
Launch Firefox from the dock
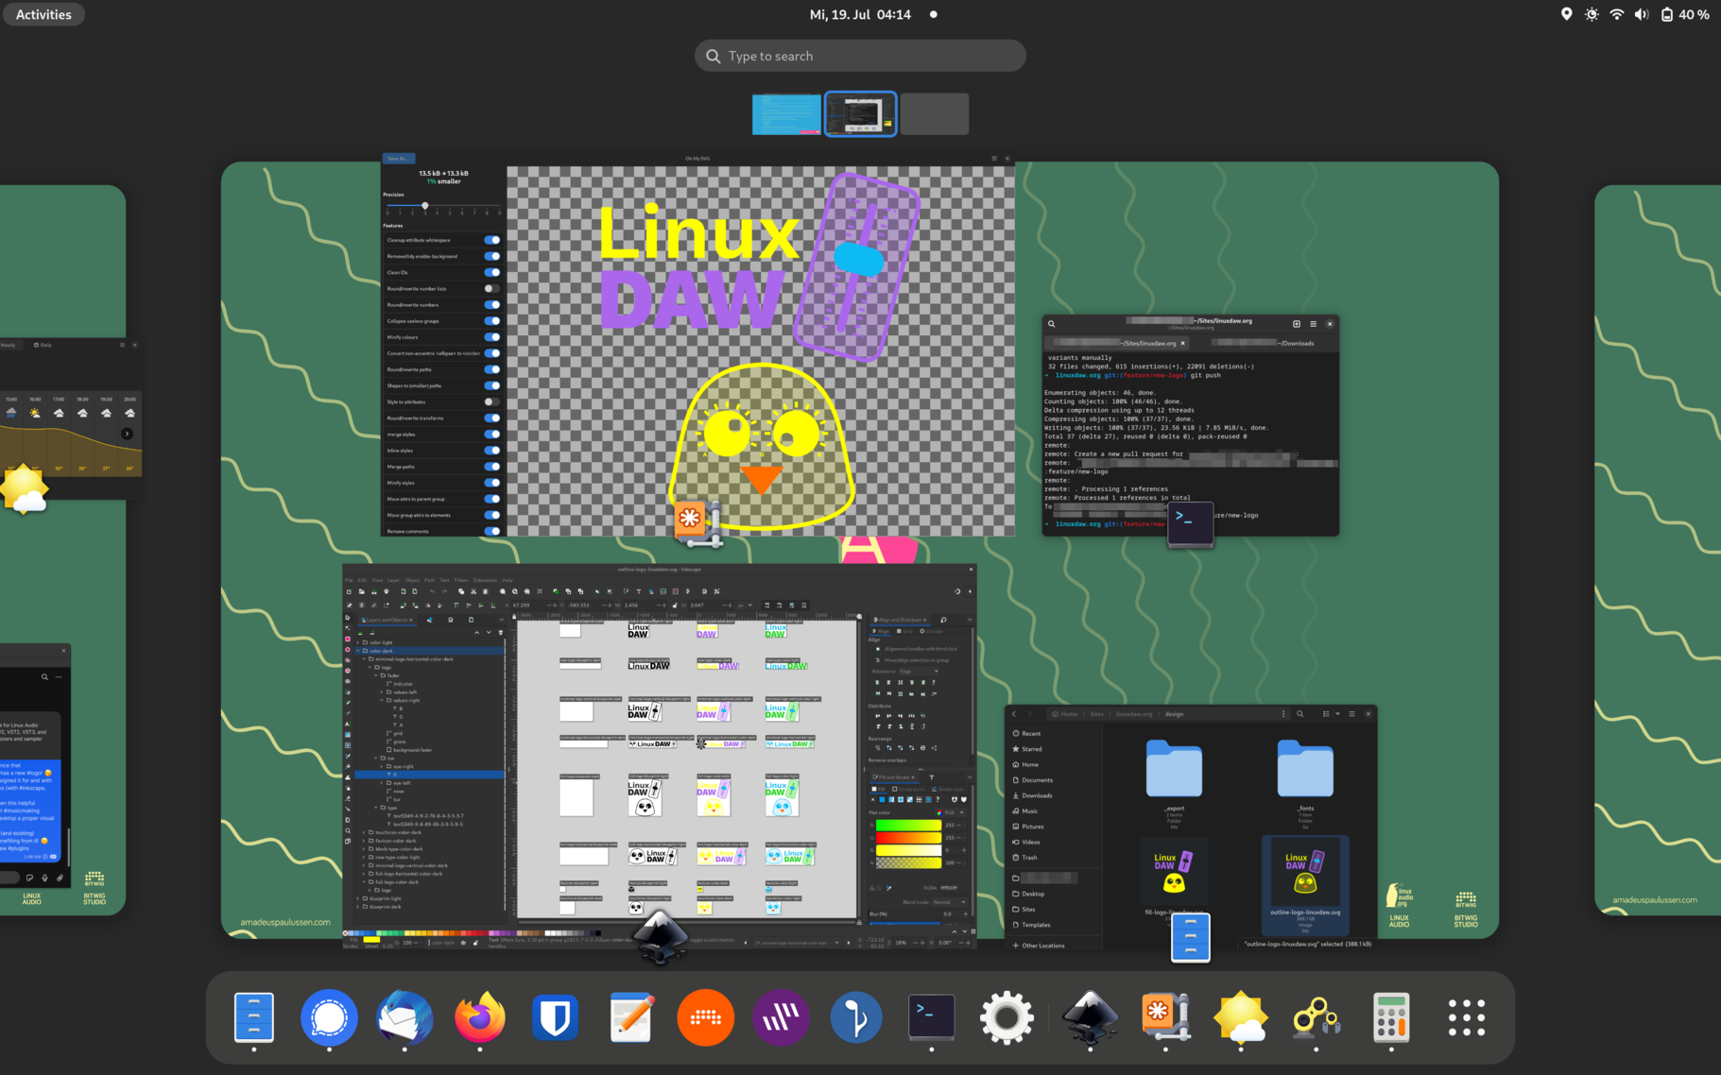point(479,1017)
